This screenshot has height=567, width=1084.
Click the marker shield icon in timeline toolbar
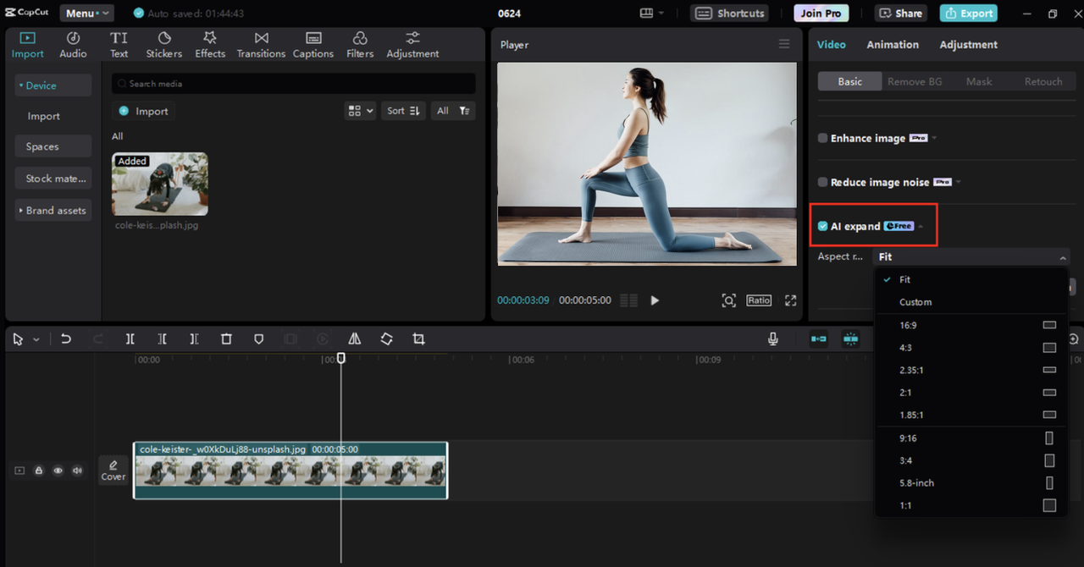coord(259,339)
